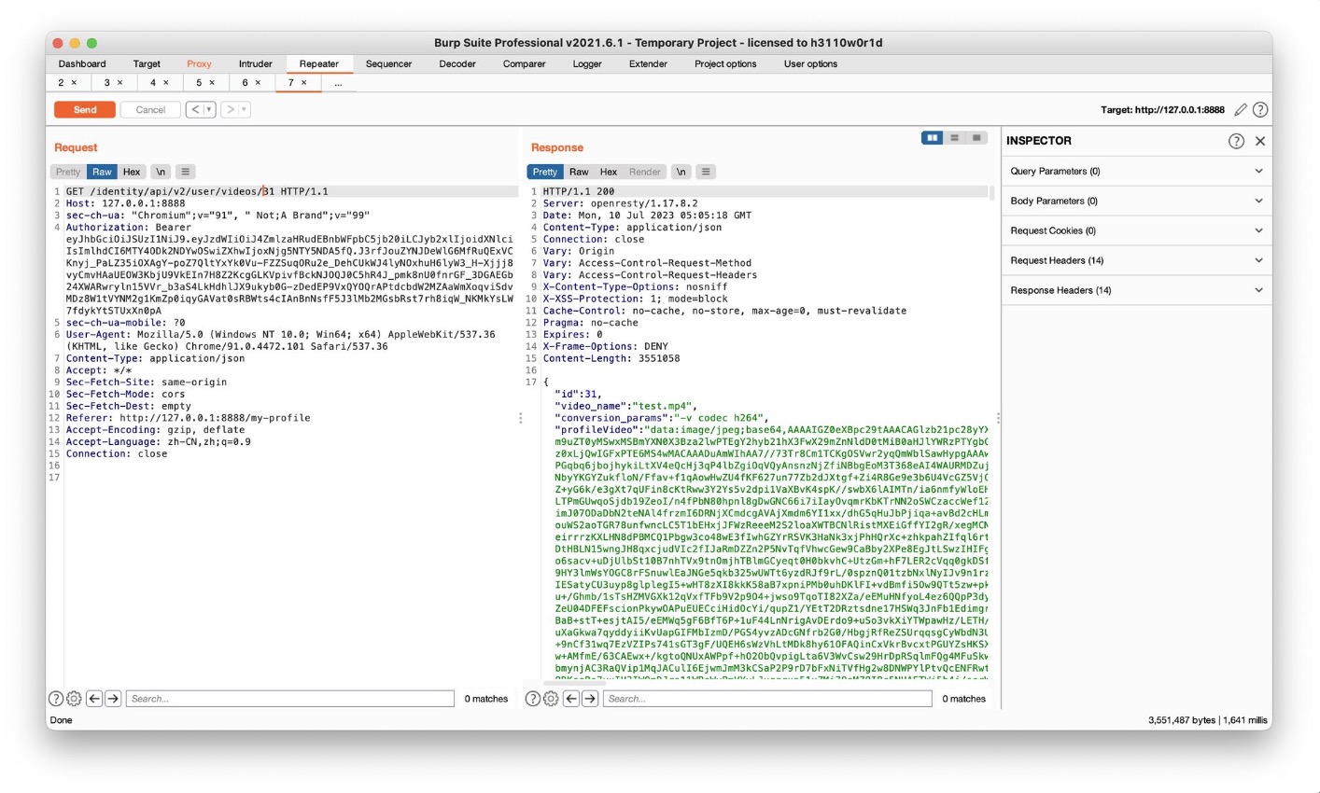Expand Request Cookies (0) section
This screenshot has height=793, width=1320.
coord(1136,230)
